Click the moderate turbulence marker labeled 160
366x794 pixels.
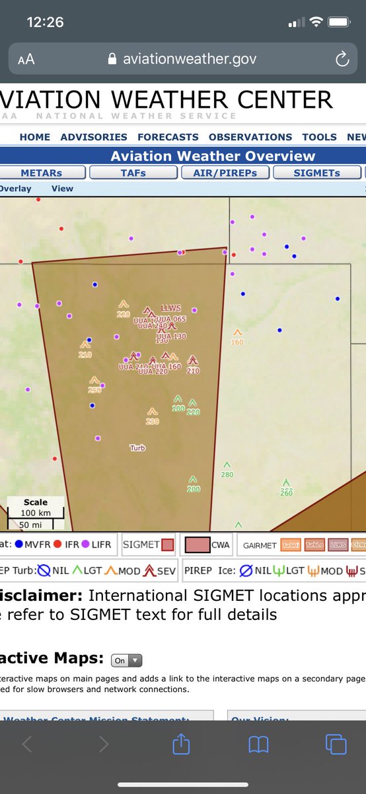pos(237,337)
